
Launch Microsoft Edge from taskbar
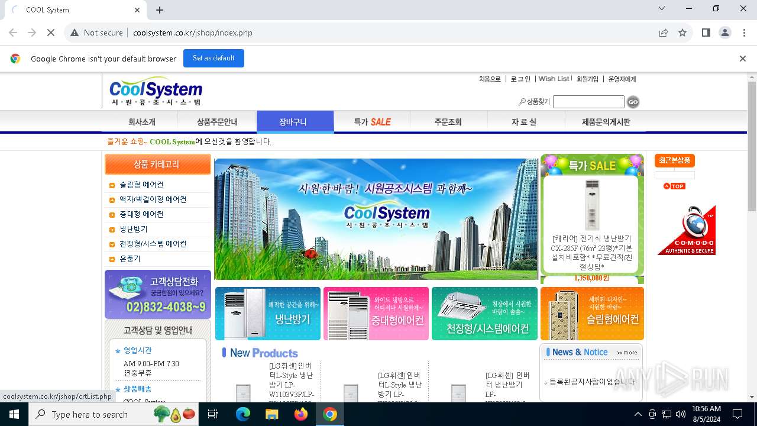[243, 414]
